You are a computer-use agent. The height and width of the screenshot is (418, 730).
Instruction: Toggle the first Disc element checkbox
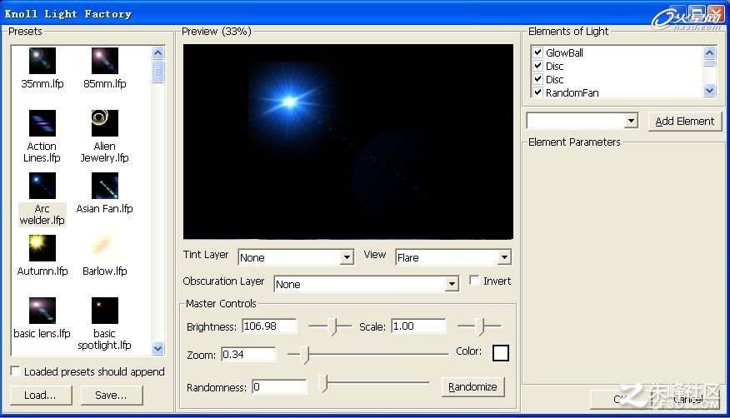click(537, 66)
